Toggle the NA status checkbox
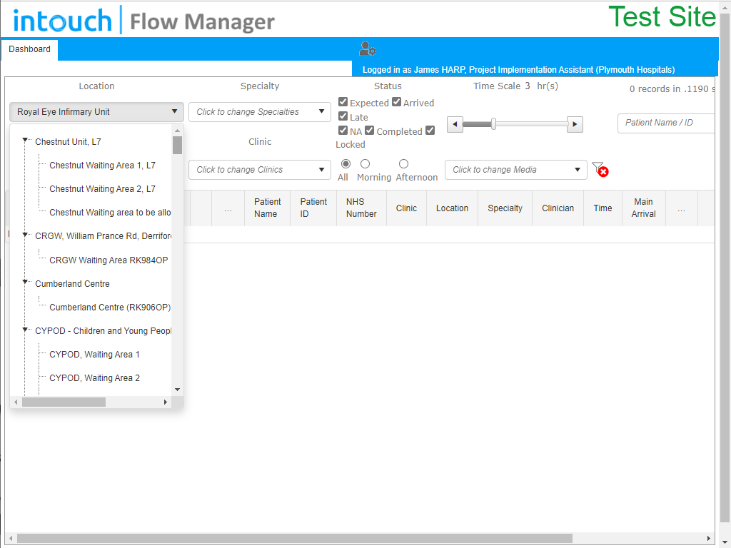This screenshot has height=548, width=731. [x=343, y=131]
